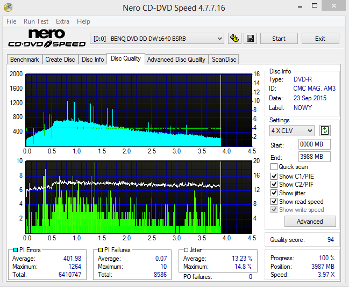Click the refresh speed settings icon
The image size is (349, 287).
click(325, 130)
